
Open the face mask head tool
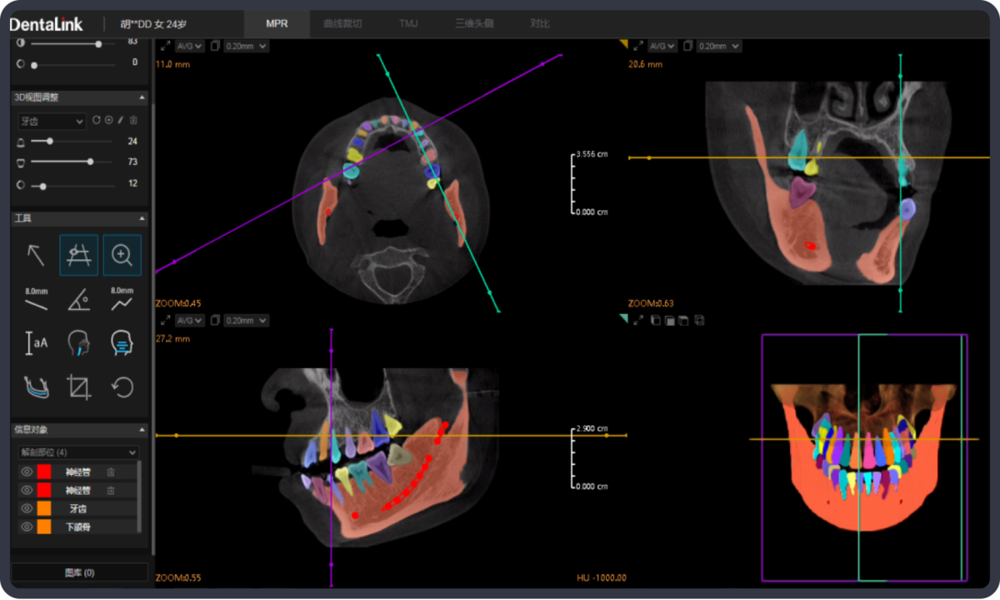click(122, 342)
